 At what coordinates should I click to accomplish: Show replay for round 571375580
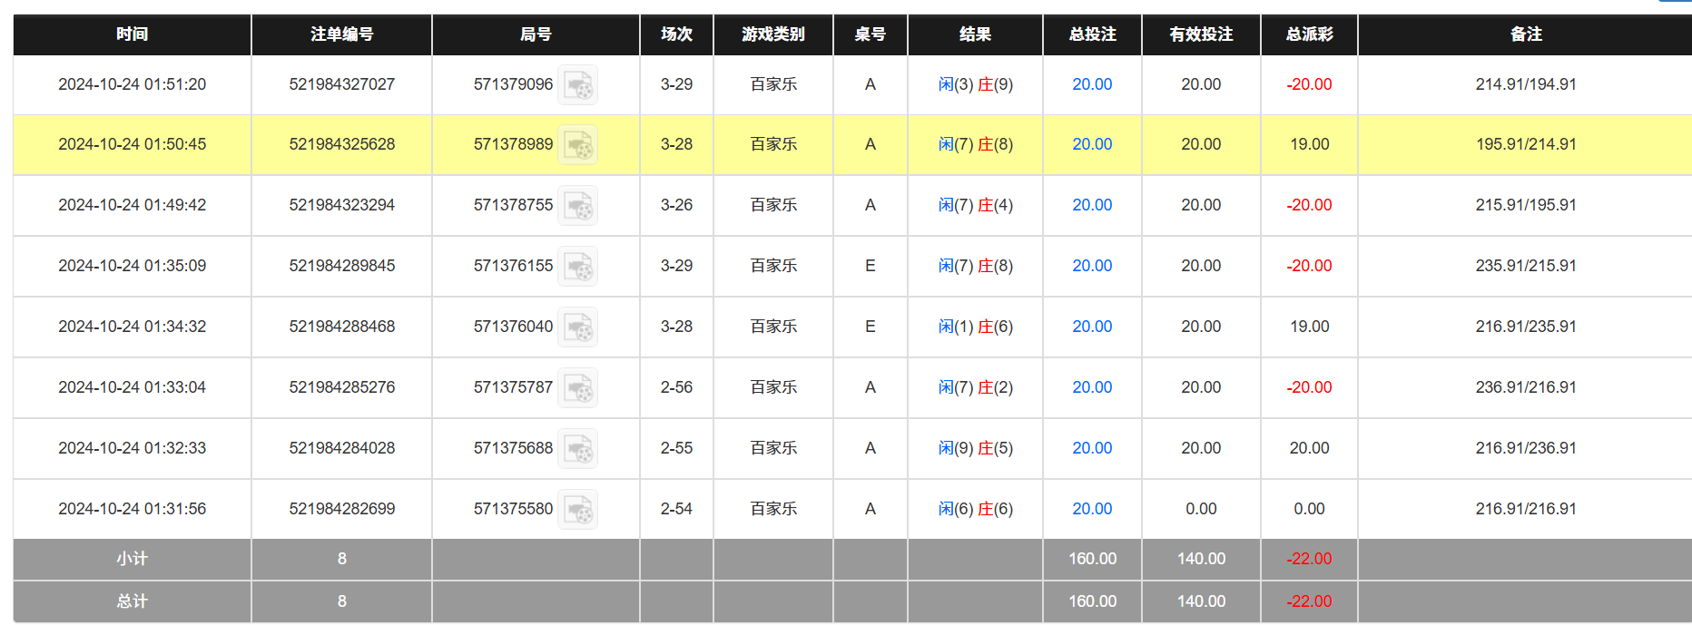[x=577, y=510]
